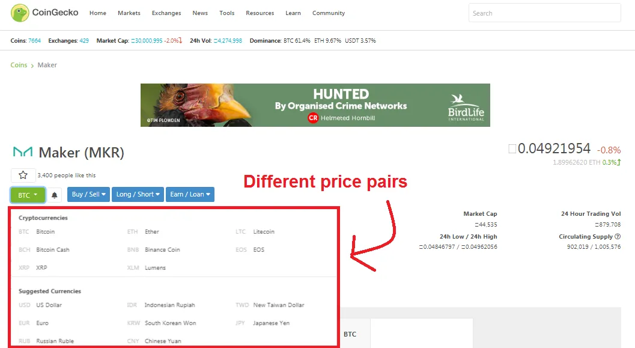Select Litecoin LTC from currency list
The width and height of the screenshot is (635, 348).
[255, 232]
